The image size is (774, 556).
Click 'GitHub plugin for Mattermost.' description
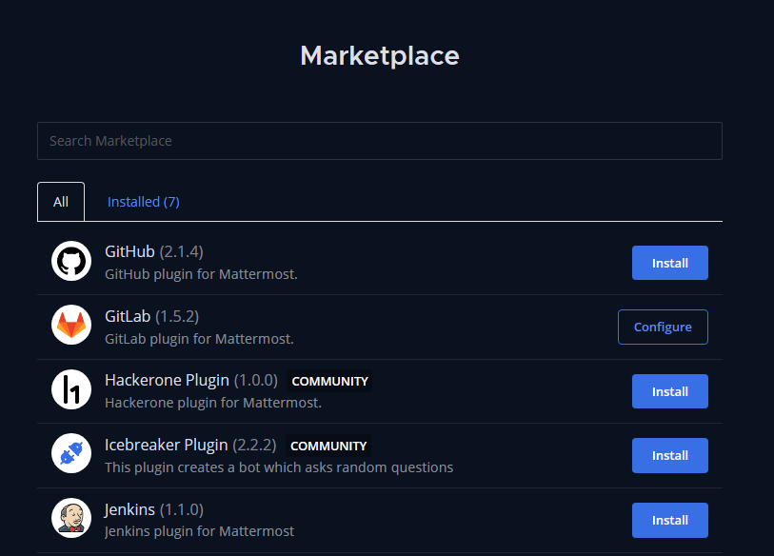pyautogui.click(x=201, y=274)
